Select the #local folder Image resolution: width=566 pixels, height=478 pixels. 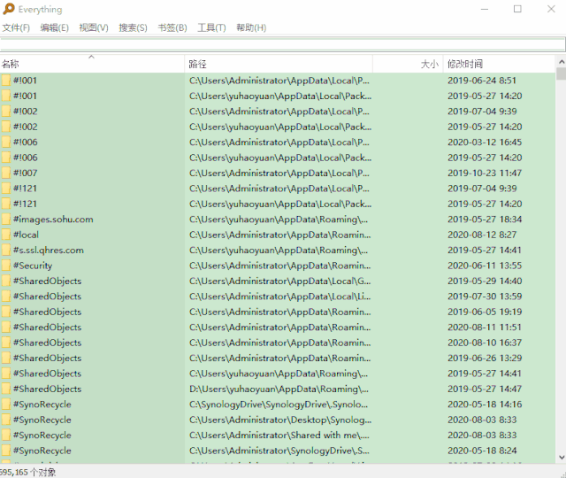[278, 235]
